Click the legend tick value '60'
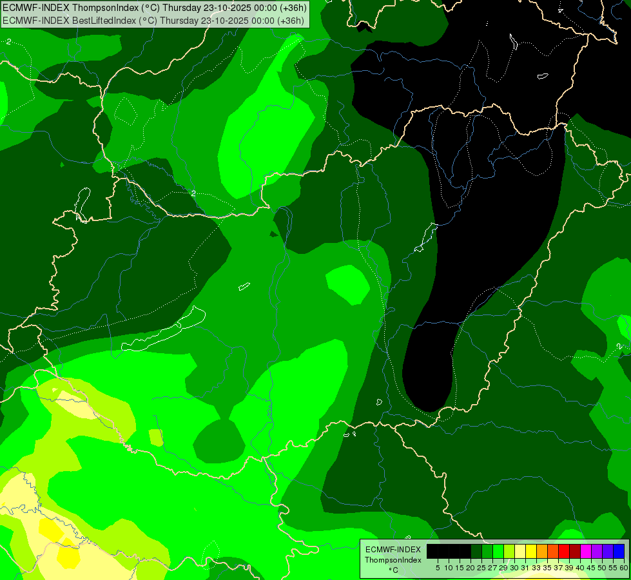This screenshot has height=580, width=631. (x=624, y=568)
